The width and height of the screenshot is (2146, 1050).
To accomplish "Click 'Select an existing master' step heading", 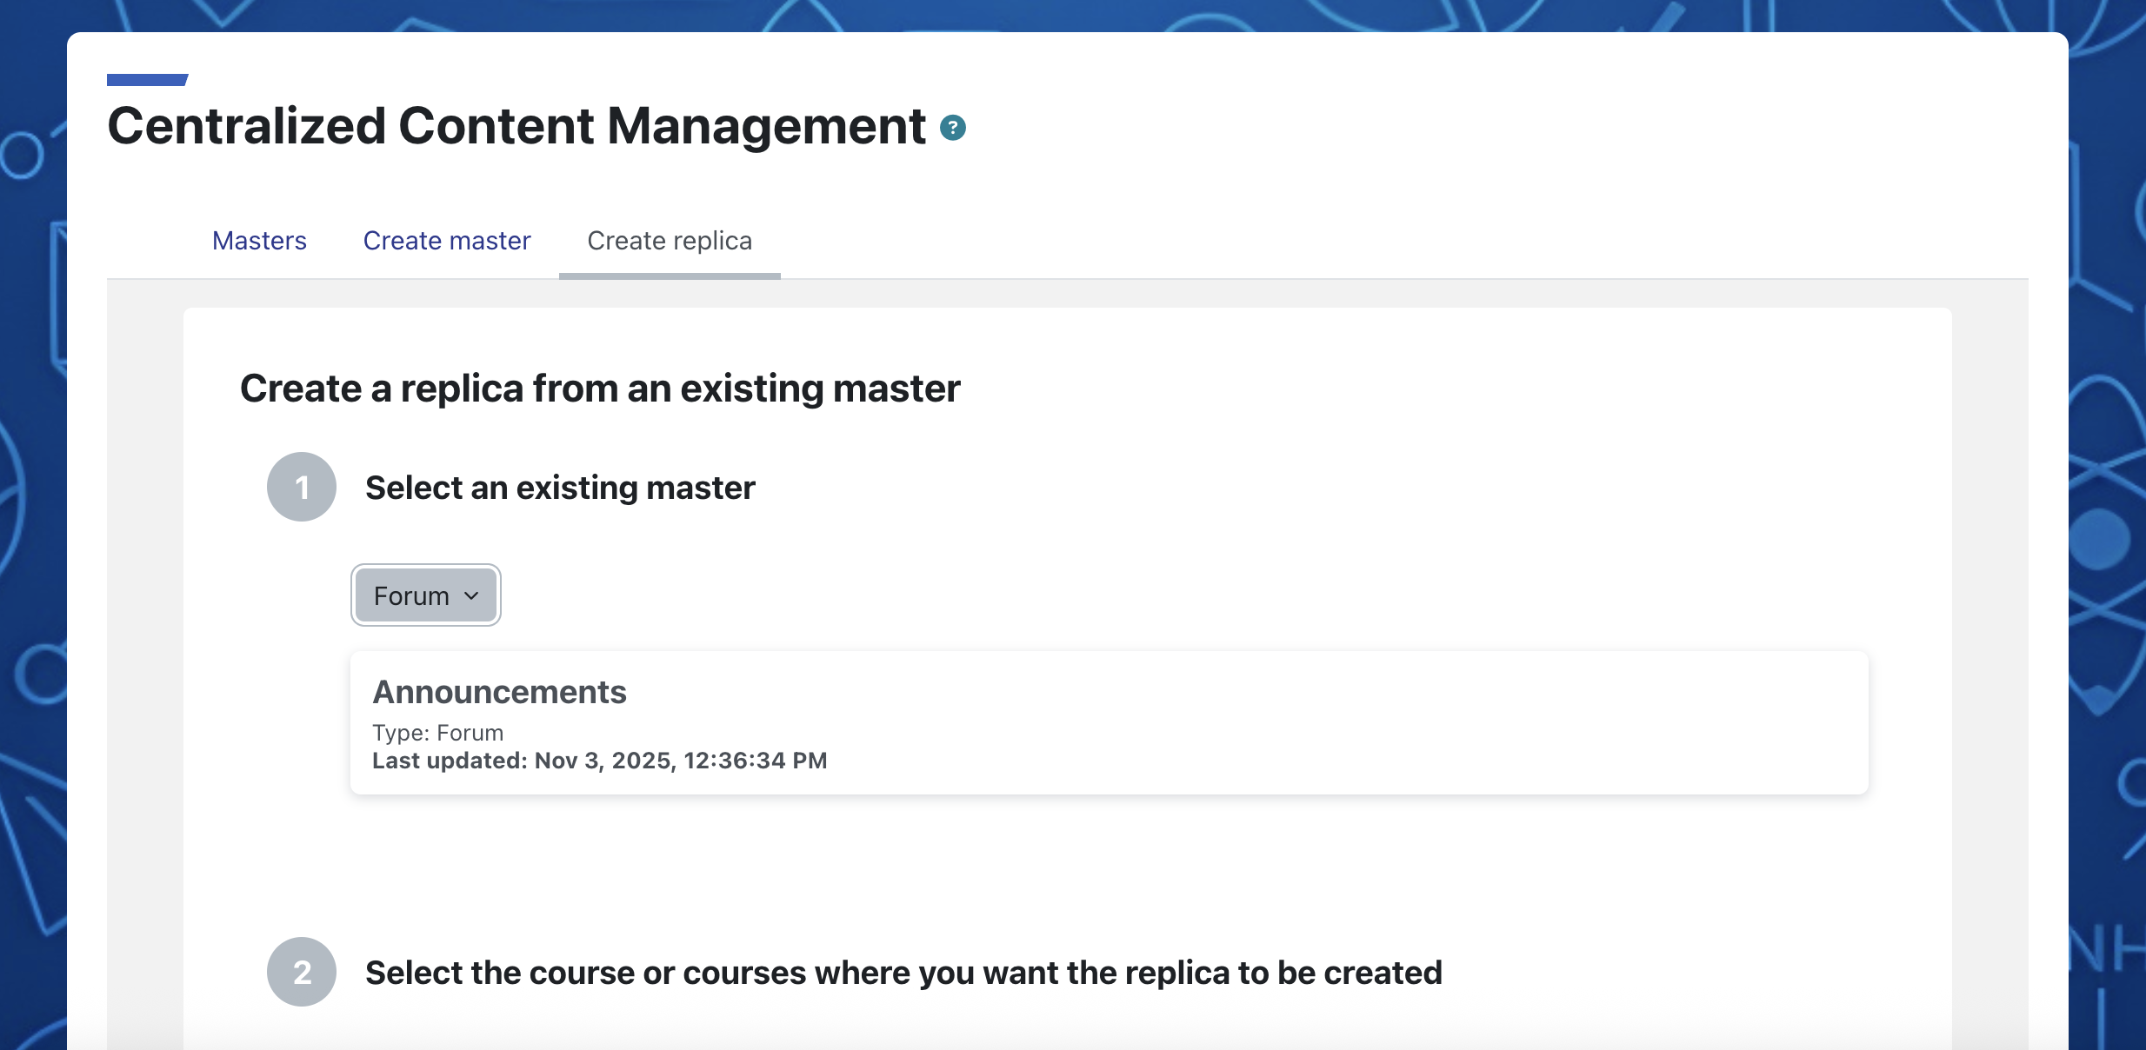I will click(560, 488).
